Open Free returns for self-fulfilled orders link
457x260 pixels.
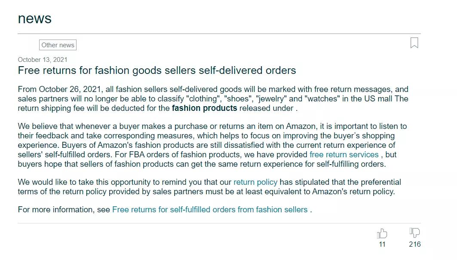(210, 210)
